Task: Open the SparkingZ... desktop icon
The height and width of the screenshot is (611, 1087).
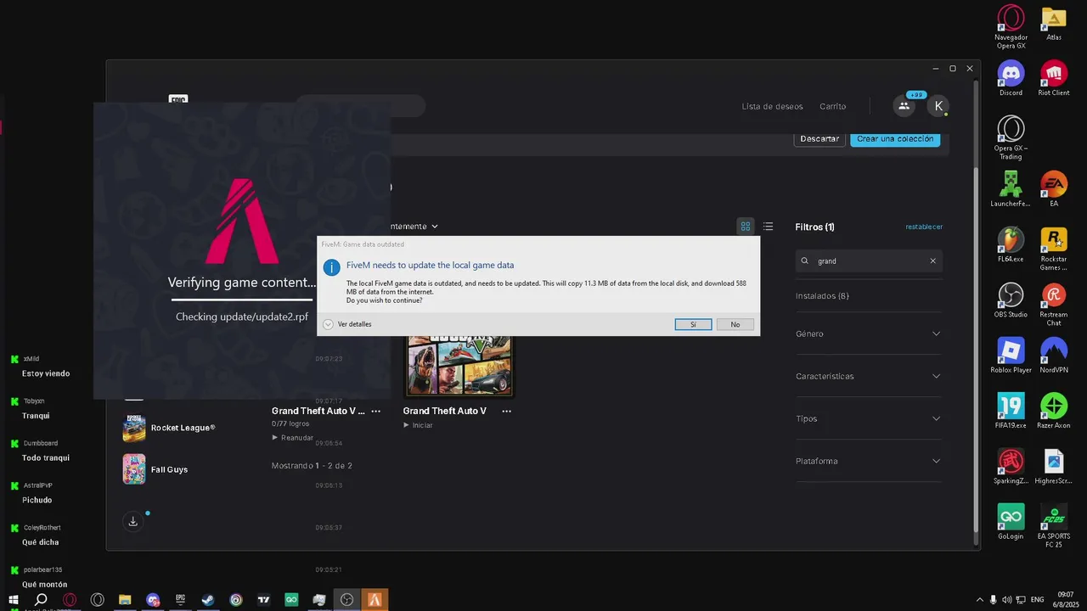Action: point(1011,467)
